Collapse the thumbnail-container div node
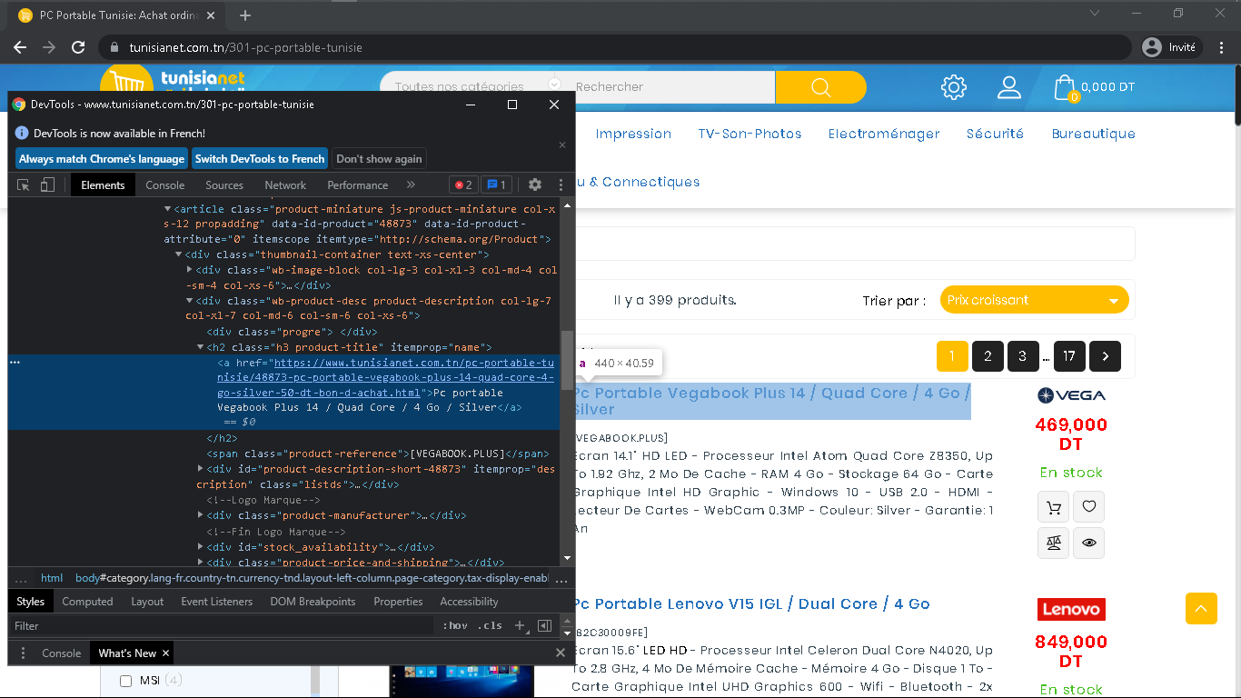 tap(179, 254)
